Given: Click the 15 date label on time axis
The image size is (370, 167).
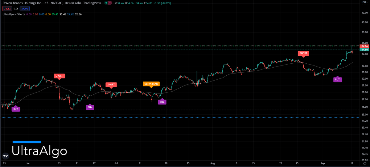Looking at the screenshot, I should 254,163.
